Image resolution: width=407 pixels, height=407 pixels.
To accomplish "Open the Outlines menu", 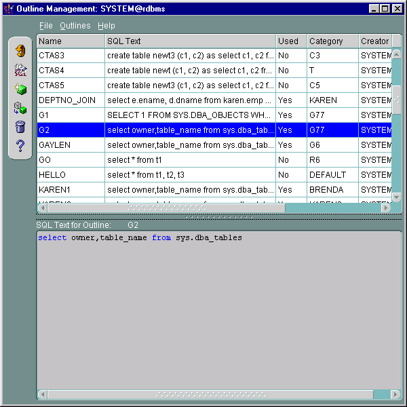I will [x=75, y=26].
